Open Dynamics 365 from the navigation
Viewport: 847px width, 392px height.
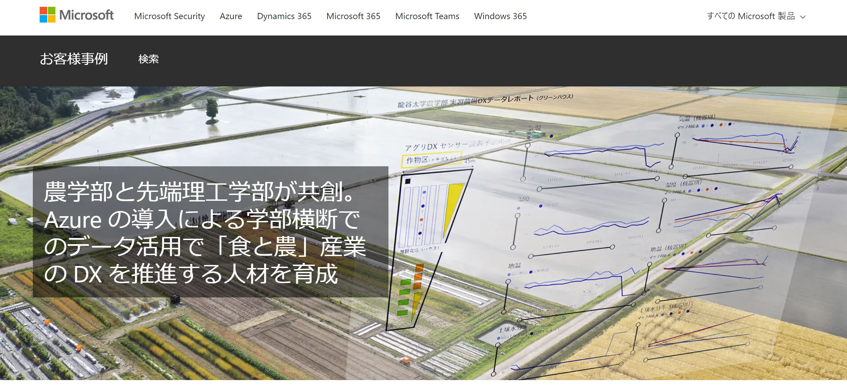pyautogui.click(x=284, y=16)
